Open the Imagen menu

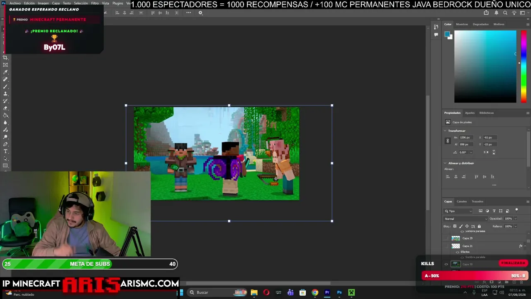[43, 3]
